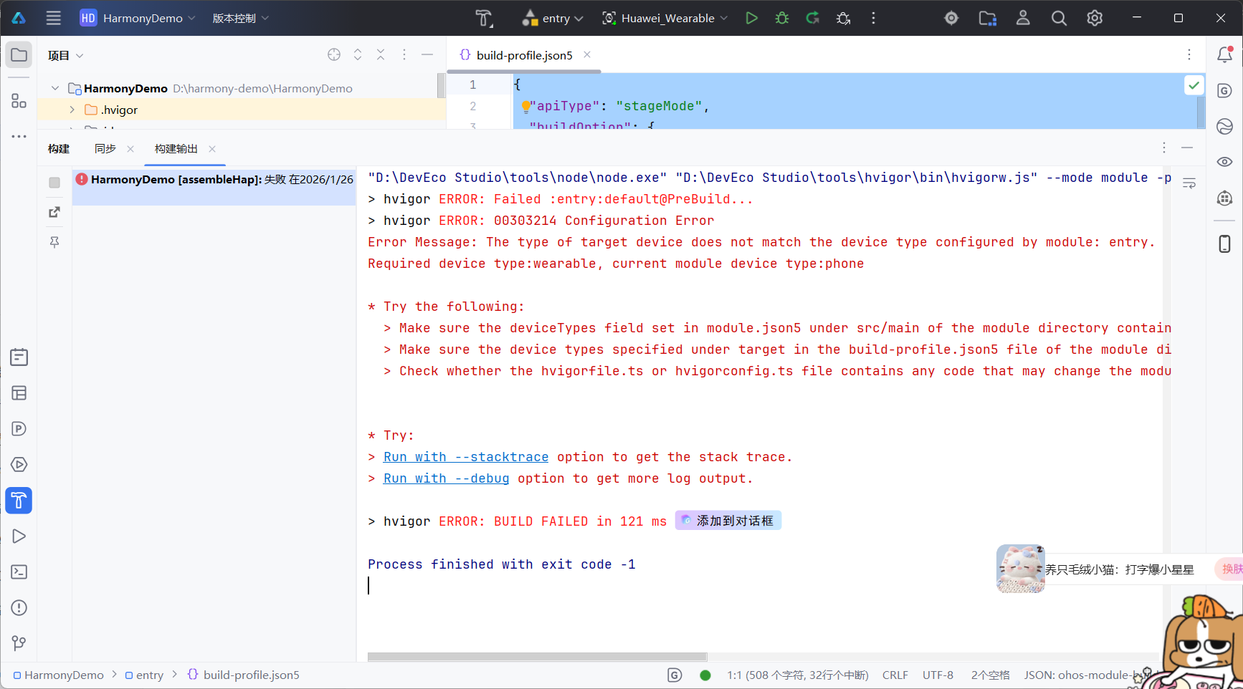The image size is (1243, 689).
Task: Select the 构建输出 tab
Action: [x=176, y=148]
